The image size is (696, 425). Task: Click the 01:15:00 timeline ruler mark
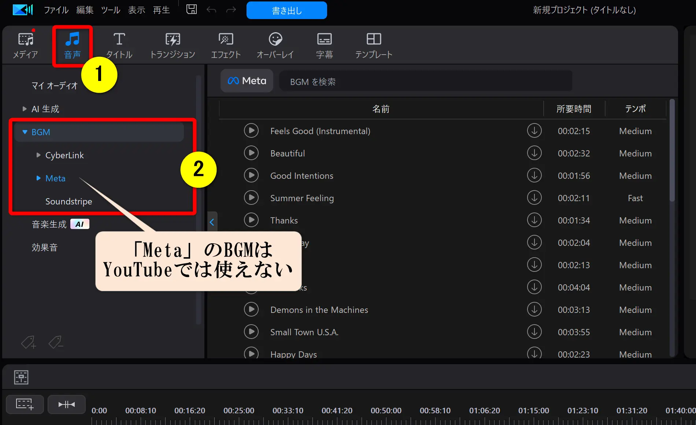[x=533, y=410]
